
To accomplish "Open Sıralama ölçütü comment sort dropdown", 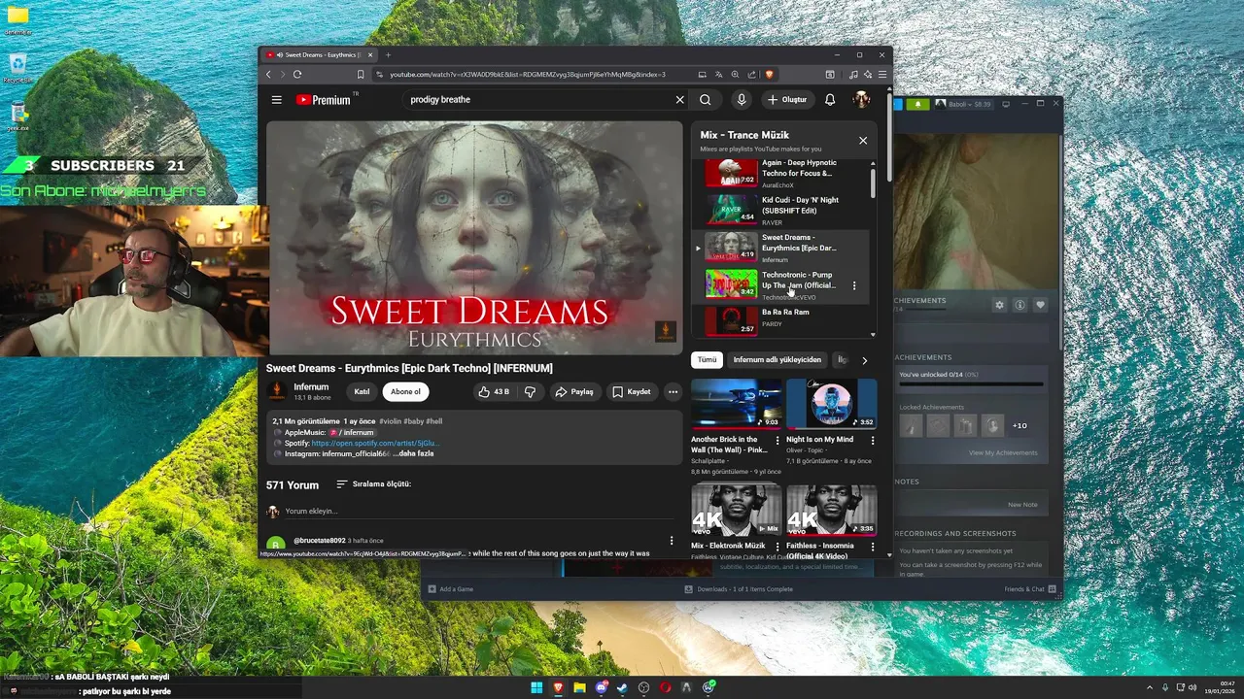I will click(x=374, y=484).
